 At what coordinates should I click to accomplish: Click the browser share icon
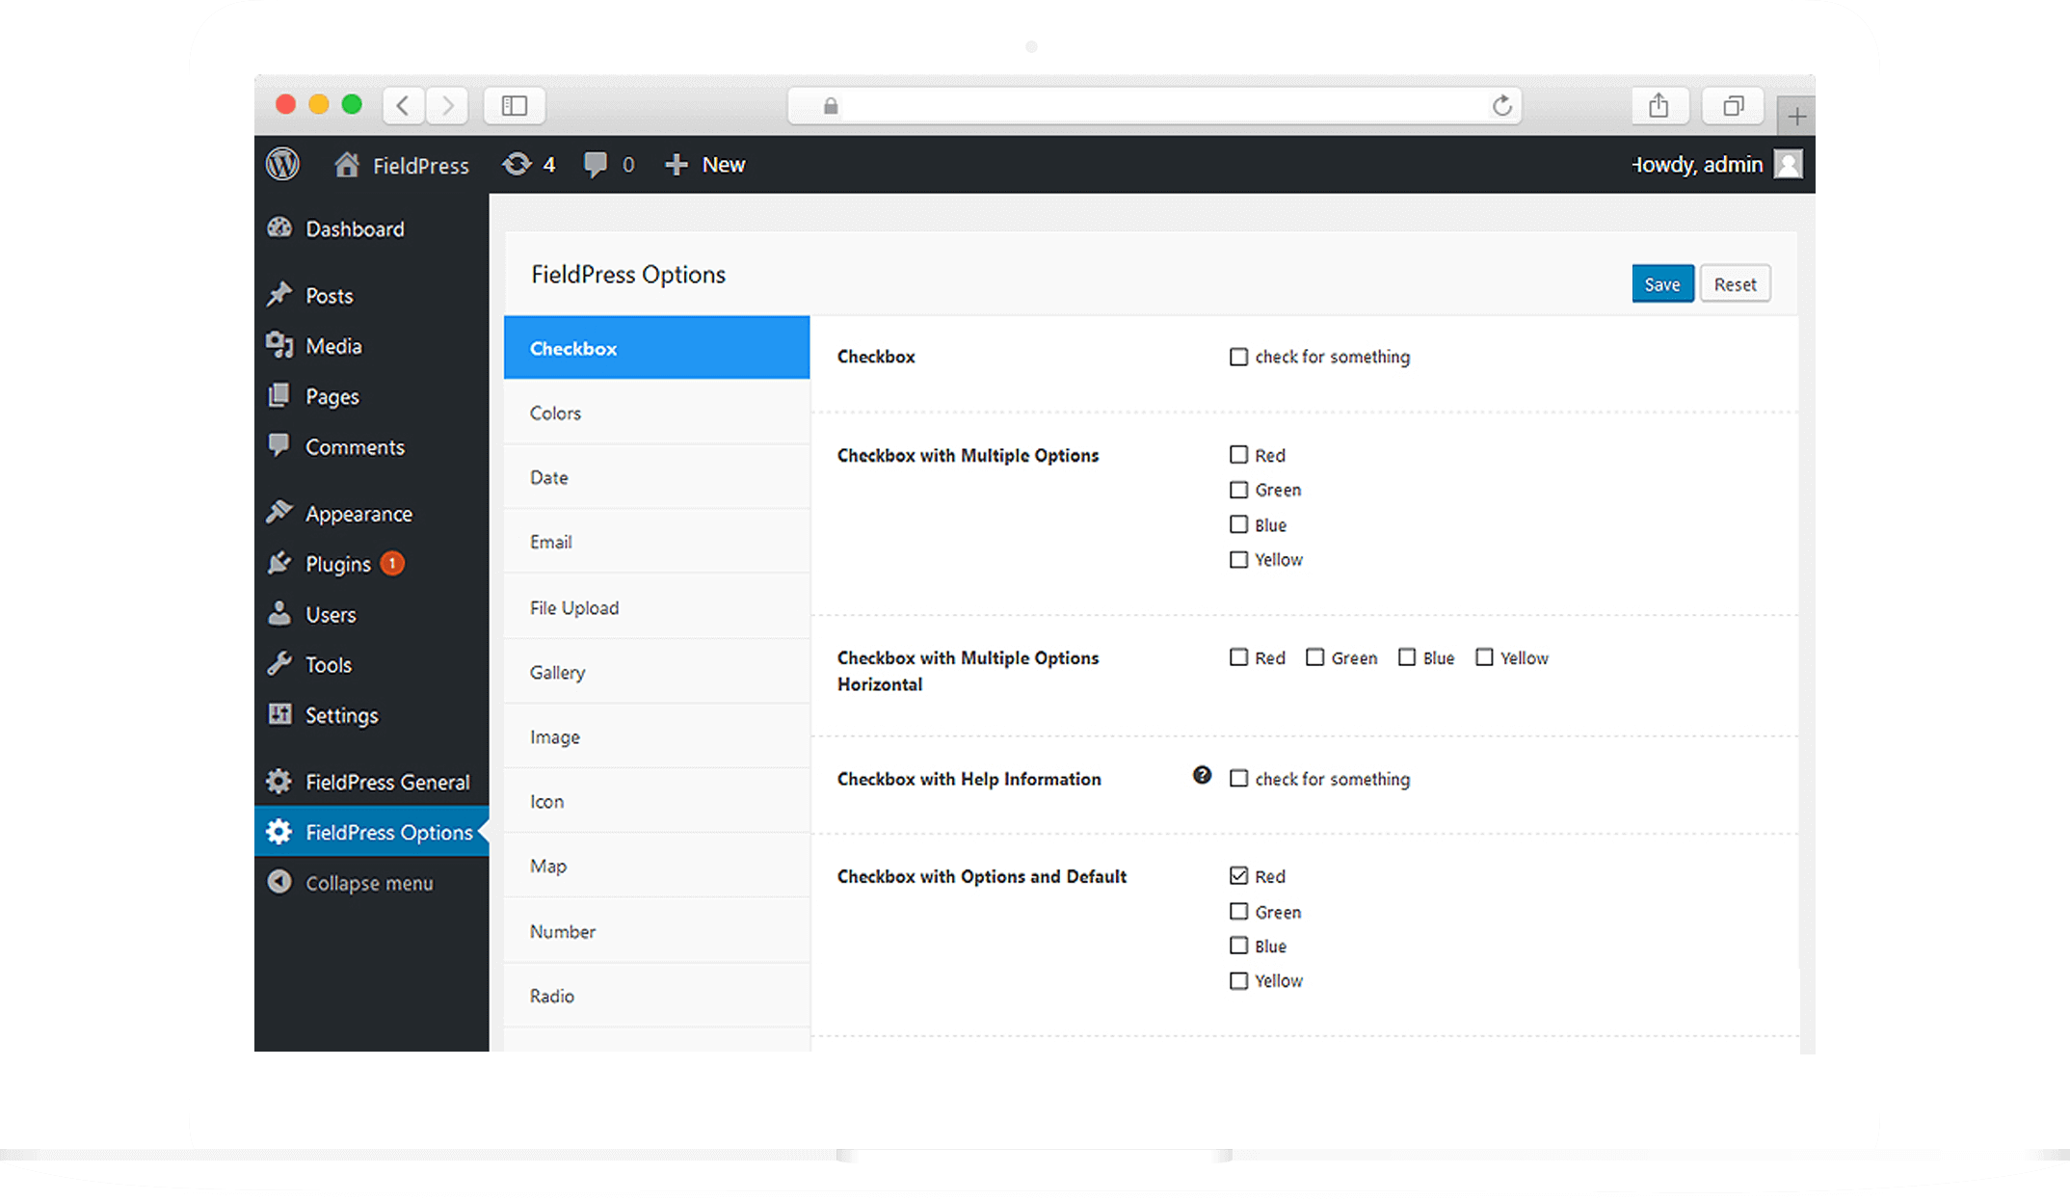point(1658,105)
